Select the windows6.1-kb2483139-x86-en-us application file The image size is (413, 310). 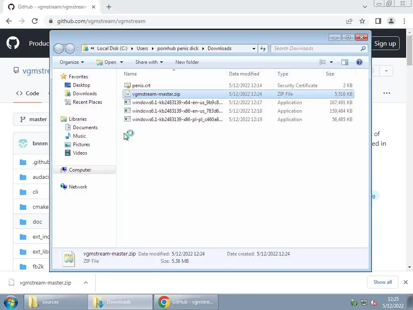point(238,111)
